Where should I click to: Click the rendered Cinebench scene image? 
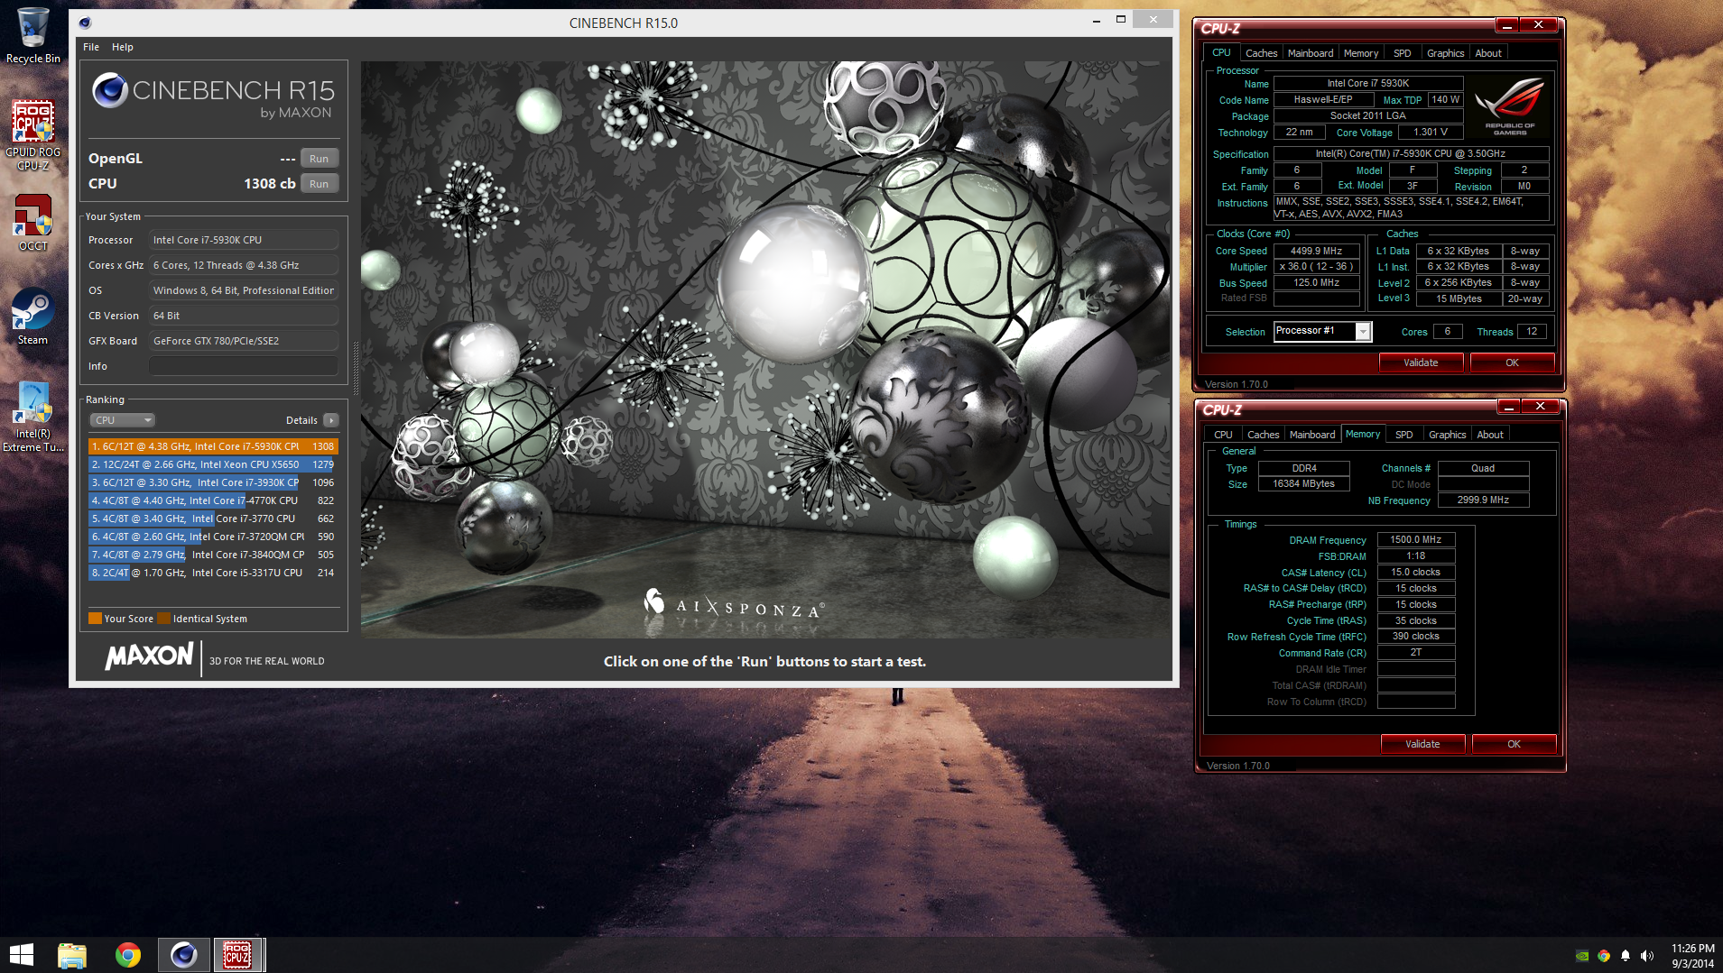click(765, 350)
